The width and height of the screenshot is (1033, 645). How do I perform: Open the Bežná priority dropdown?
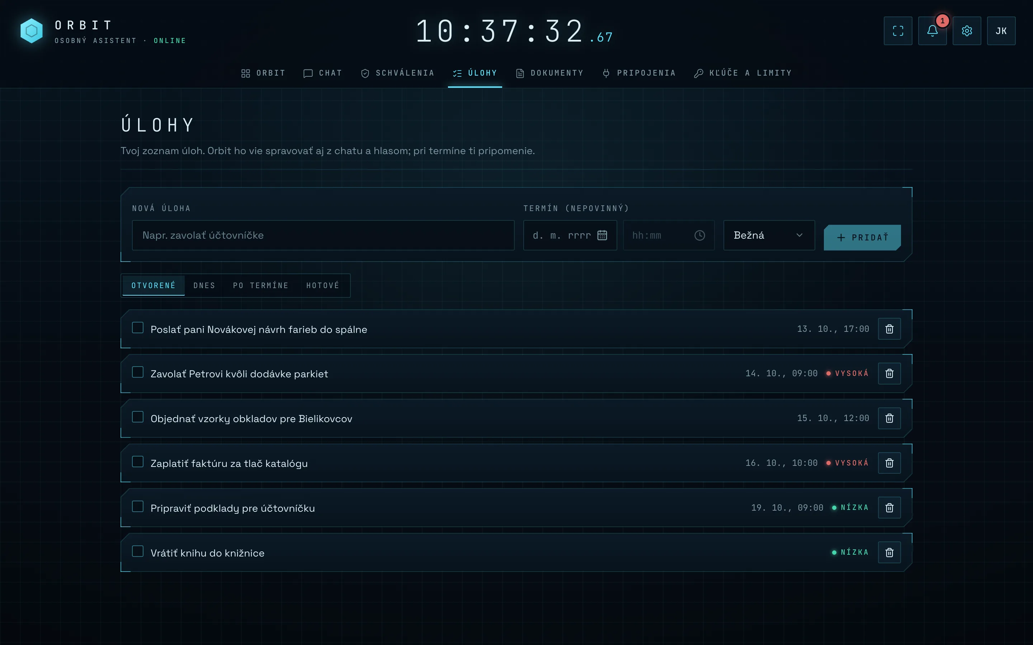(x=769, y=235)
